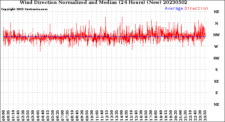The width and height of the screenshot is (225, 122).
Task: Click the blue 'Average' legend label
Action: [x=174, y=8]
